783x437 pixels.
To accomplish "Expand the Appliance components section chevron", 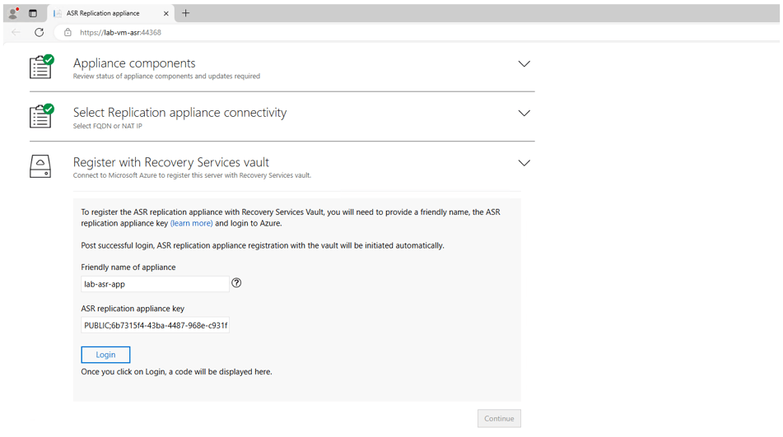I will 524,64.
